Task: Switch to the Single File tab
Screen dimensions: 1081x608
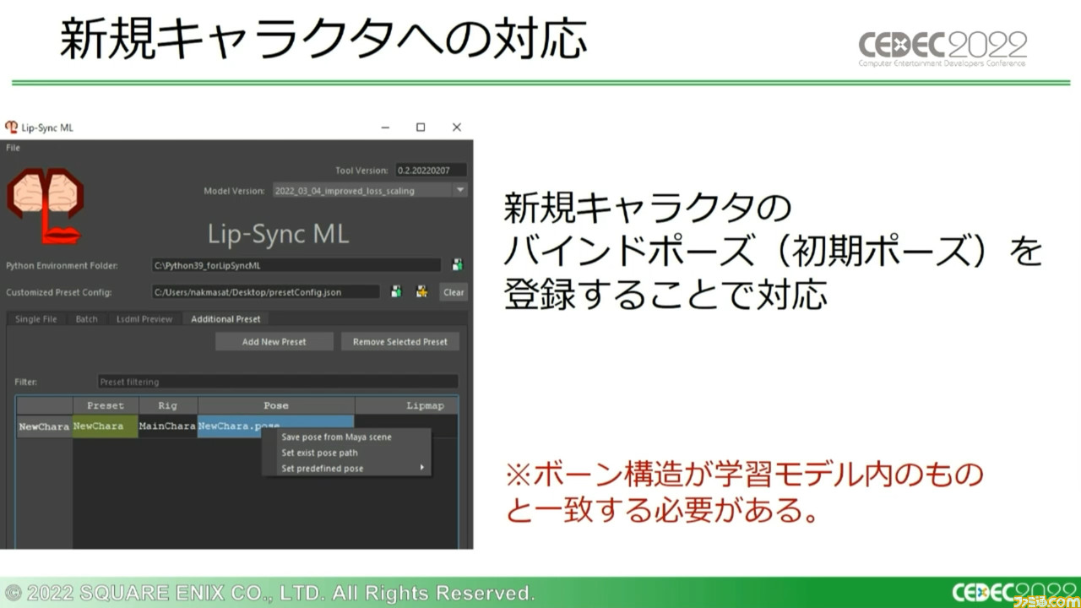Action: coord(36,319)
